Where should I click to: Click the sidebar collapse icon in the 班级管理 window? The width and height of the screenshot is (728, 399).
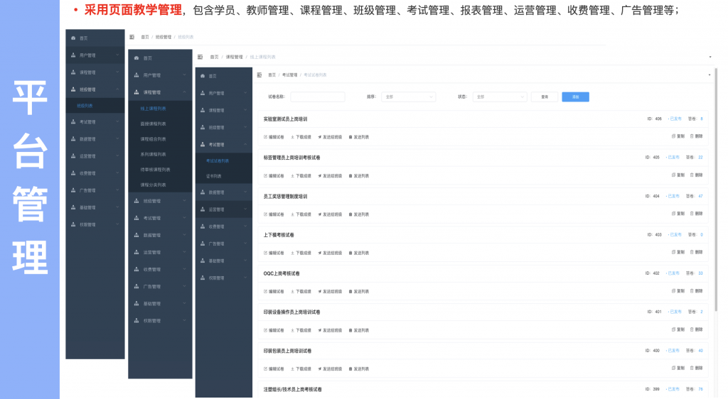pyautogui.click(x=132, y=37)
